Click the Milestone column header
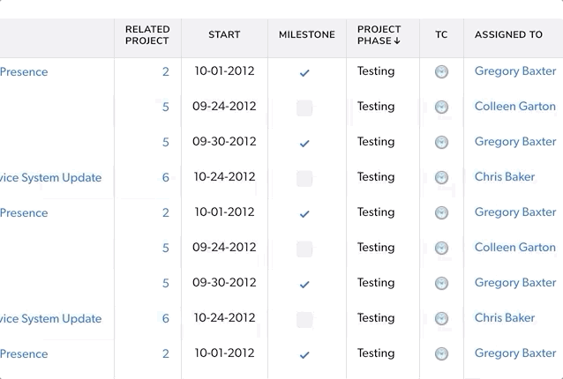 tap(306, 34)
